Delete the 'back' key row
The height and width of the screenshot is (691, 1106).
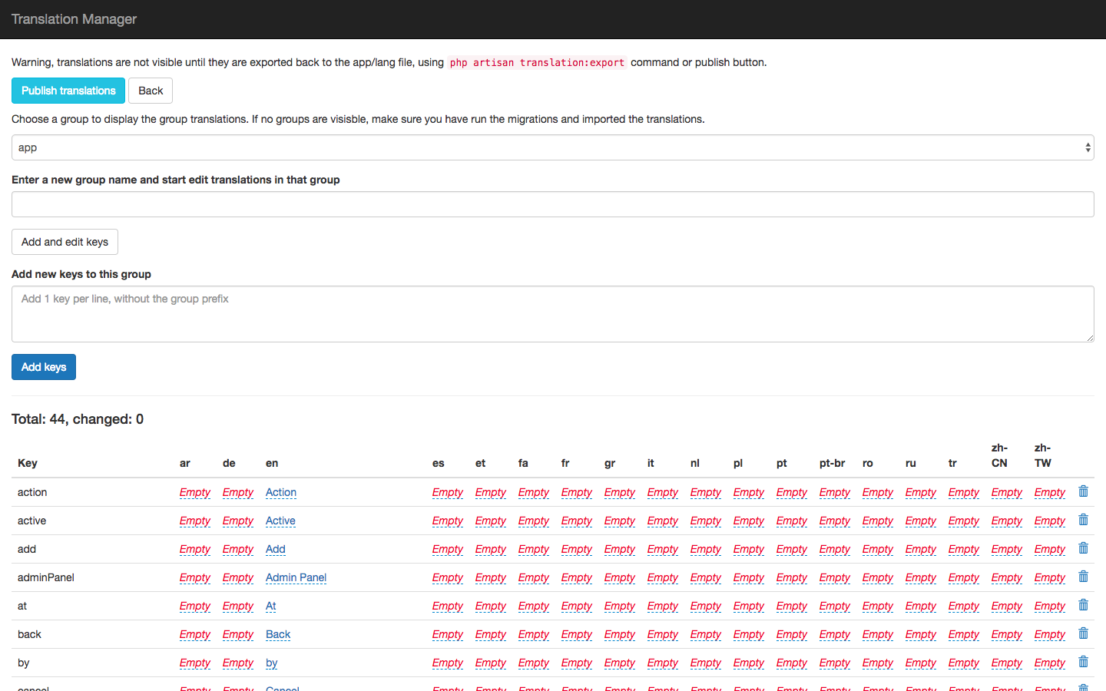point(1083,633)
